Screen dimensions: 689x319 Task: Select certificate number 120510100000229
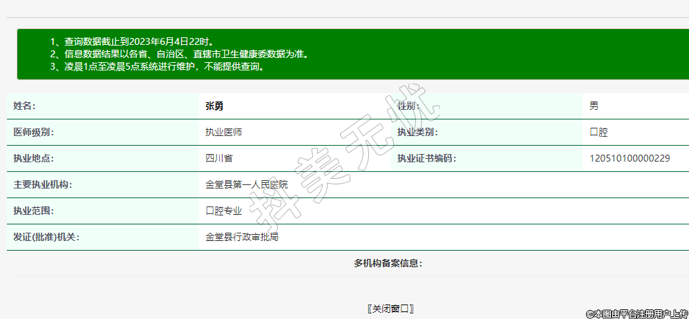[629, 159]
